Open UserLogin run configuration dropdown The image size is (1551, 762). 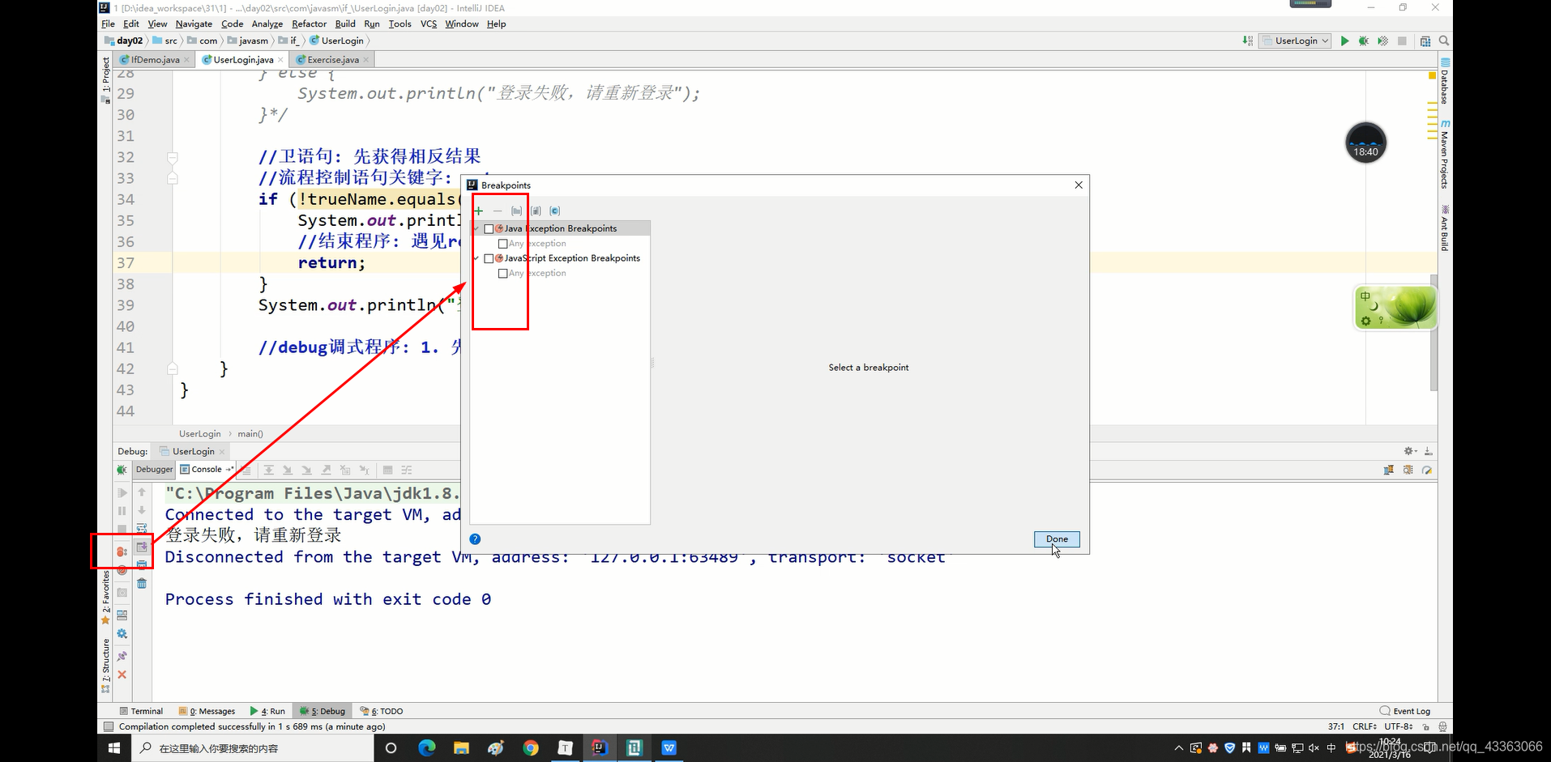coord(1296,40)
